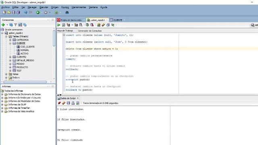258x145 pixels.
Task: Click last icon in script output toolbar
Action: pos(78,103)
